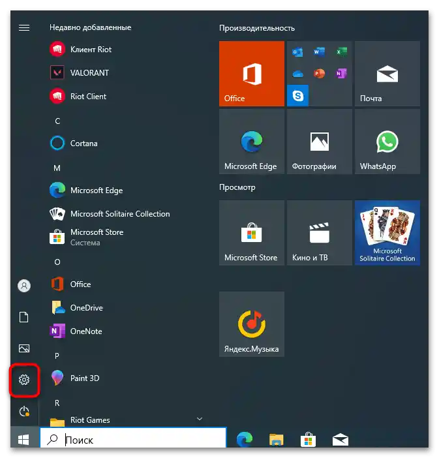Launch the Skype tile
Screen dimensions: 439x458
pyautogui.click(x=297, y=95)
